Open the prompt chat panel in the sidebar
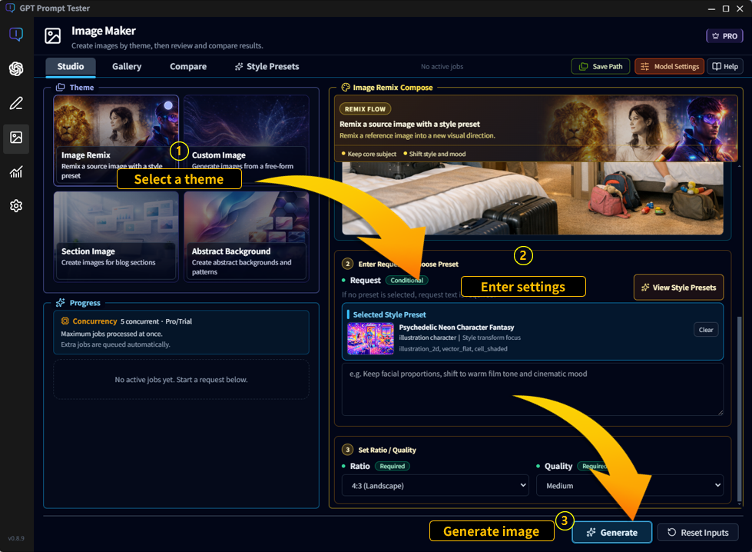The height and width of the screenshot is (552, 752). (x=17, y=34)
